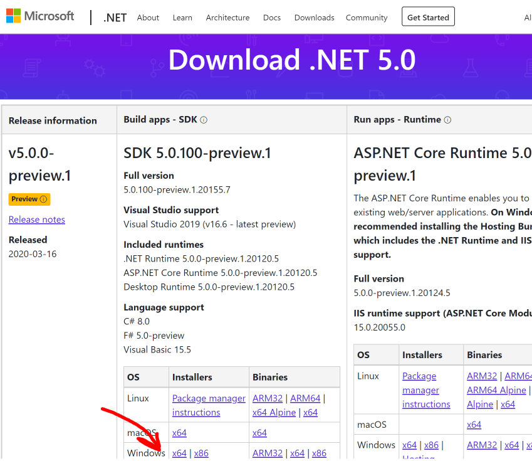The width and height of the screenshot is (532, 461).
Task: Open ASP.NET Runtime Linux Package manager instructions
Action: pyautogui.click(x=426, y=390)
